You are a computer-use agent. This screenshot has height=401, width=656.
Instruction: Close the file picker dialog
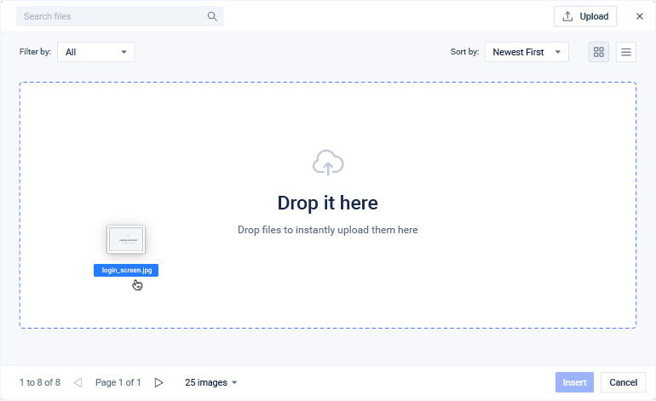tap(640, 16)
